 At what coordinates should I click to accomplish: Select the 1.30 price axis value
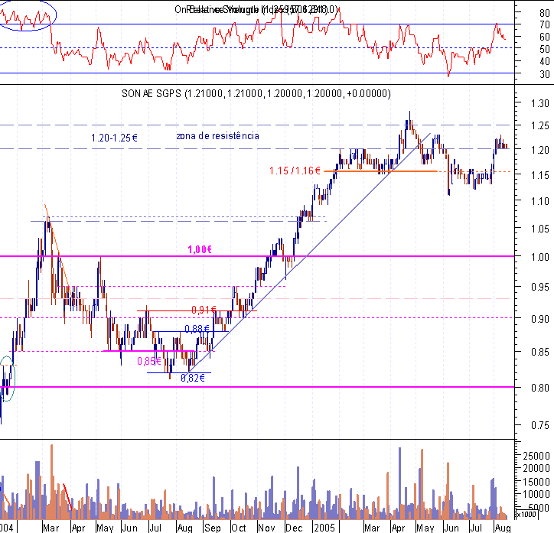tap(540, 103)
